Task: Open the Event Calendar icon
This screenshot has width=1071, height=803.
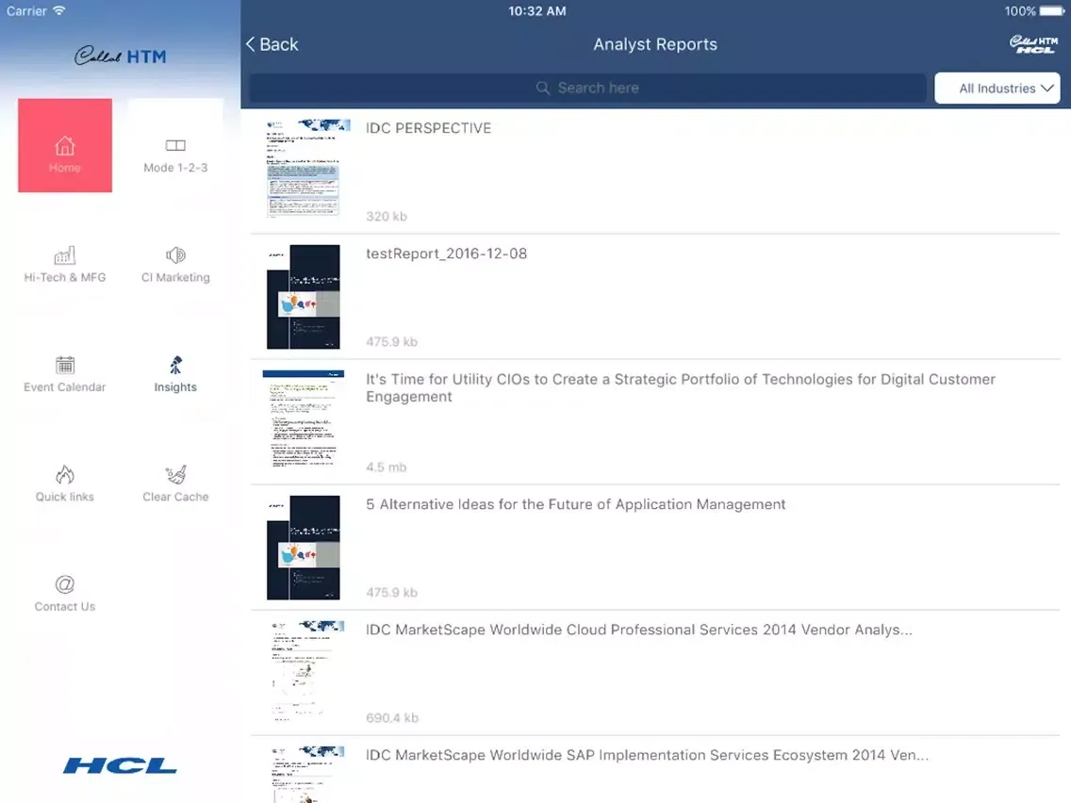Action: coord(65,366)
